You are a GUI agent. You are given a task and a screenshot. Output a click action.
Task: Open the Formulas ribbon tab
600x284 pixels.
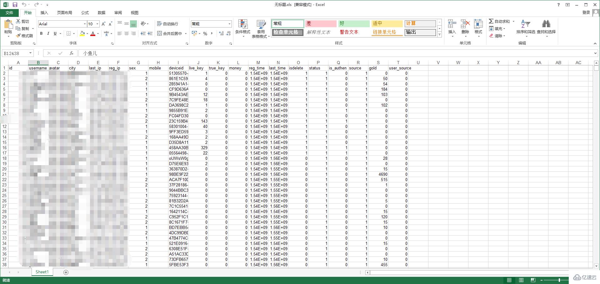tap(85, 13)
